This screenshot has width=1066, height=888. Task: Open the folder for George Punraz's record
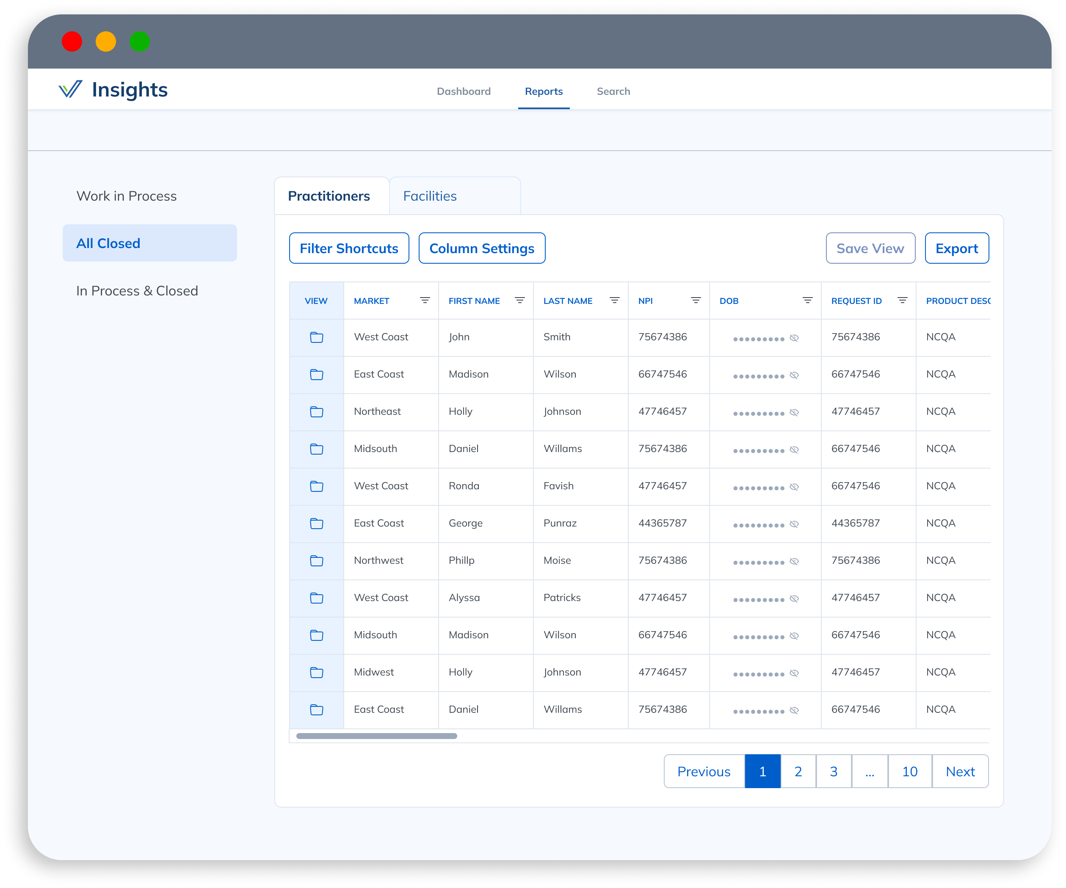[316, 523]
